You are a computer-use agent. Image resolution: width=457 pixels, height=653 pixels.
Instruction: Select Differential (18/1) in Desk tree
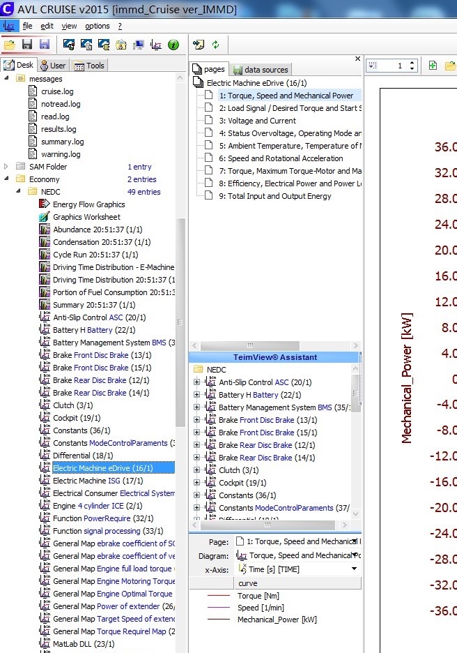83,456
